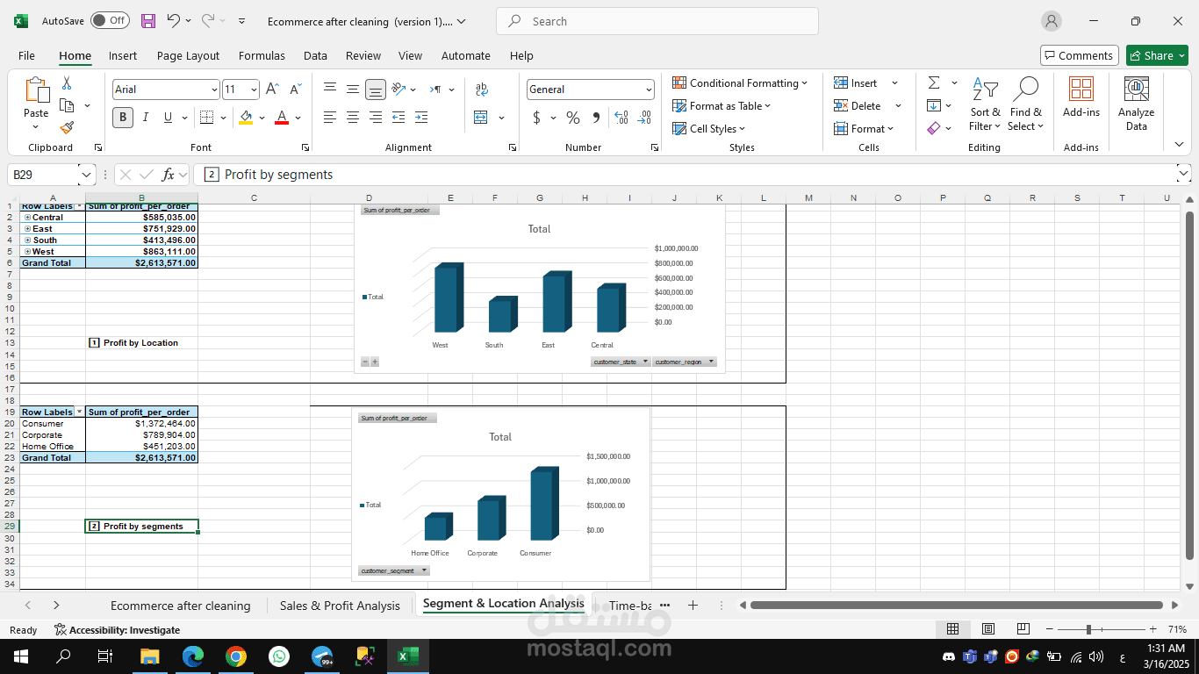Toggle Underline formatting
Screen dimensions: 1199x674
[x=168, y=118]
